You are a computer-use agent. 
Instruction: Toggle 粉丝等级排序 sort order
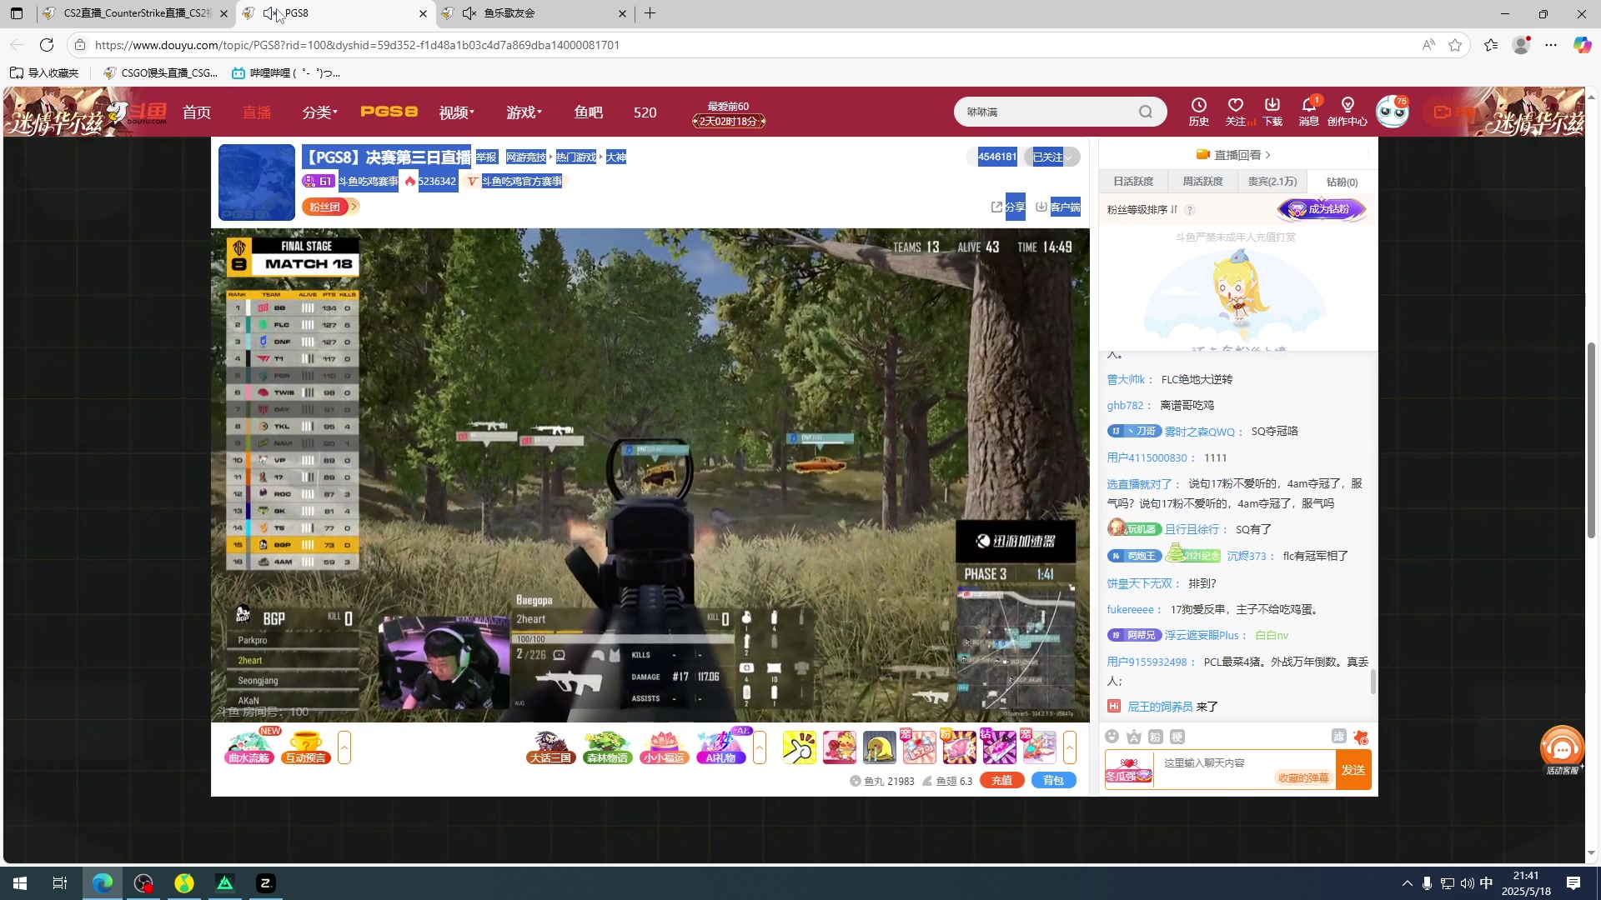(x=1142, y=210)
